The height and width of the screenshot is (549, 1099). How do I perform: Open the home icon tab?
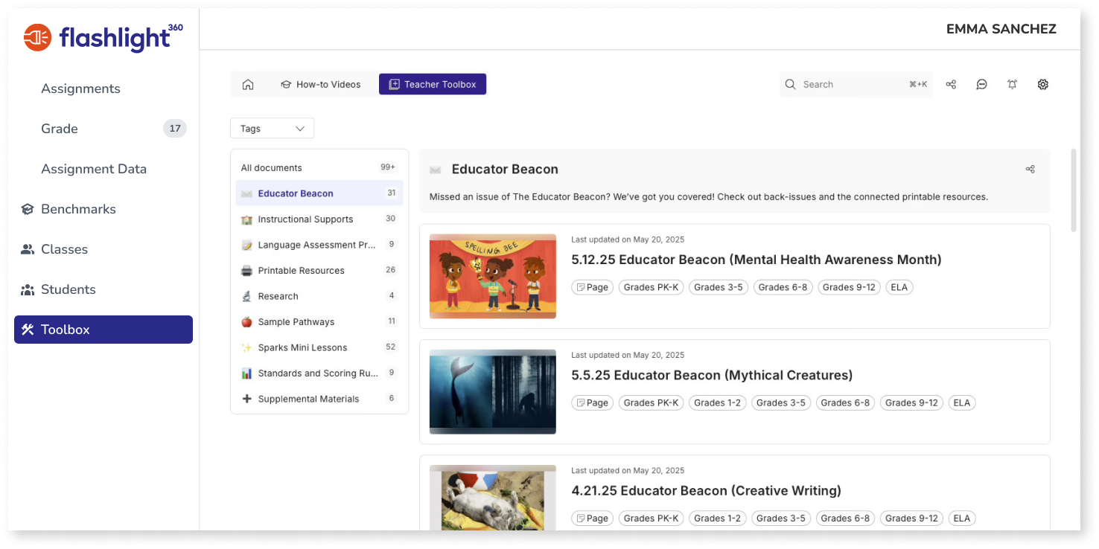248,85
